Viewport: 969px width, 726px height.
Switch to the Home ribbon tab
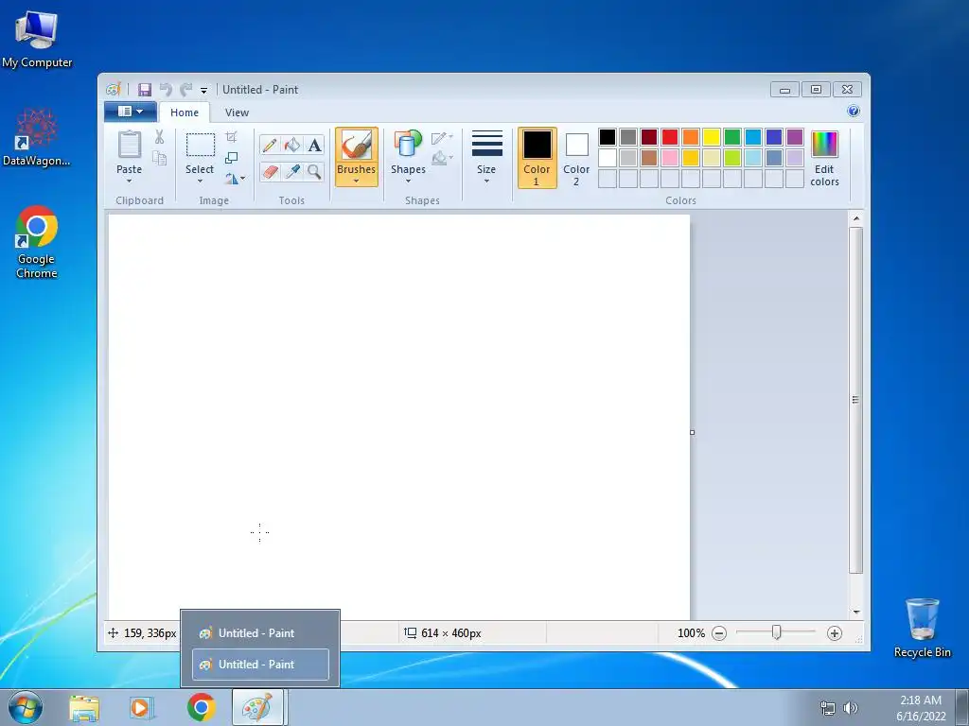click(185, 112)
